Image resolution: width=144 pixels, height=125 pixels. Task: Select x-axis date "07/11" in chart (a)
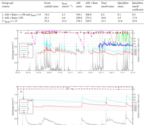[101, 73]
